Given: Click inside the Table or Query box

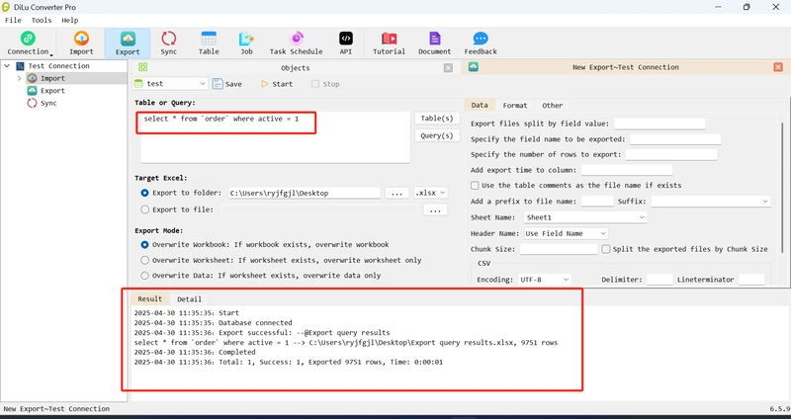Looking at the screenshot, I should (276, 137).
